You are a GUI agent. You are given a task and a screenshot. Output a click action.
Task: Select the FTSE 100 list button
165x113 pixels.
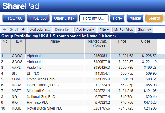point(14,18)
